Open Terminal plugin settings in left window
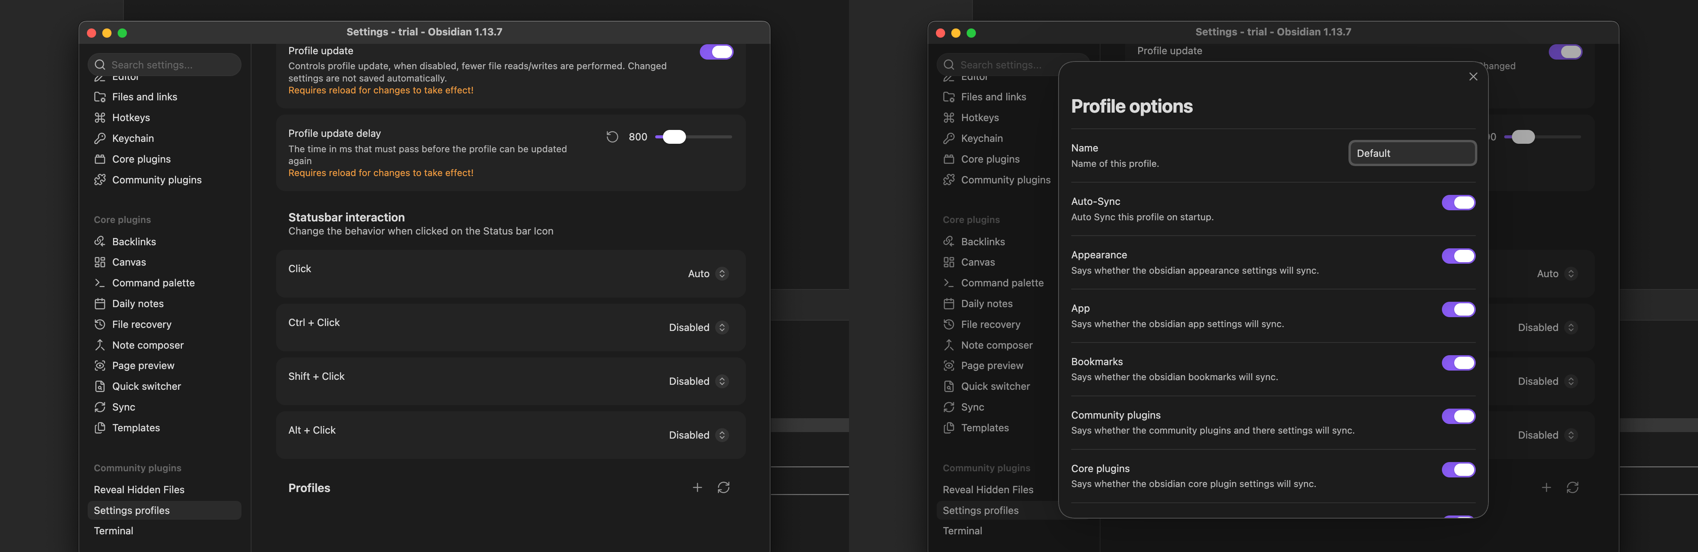 (x=164, y=531)
